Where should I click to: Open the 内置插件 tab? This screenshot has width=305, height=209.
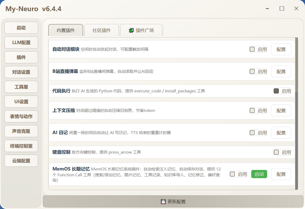tap(66, 30)
